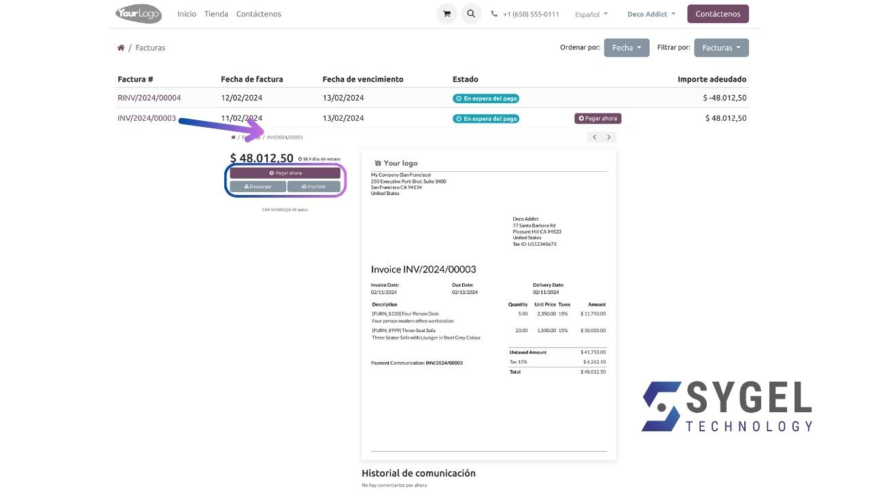The height and width of the screenshot is (489, 870).
Task: Click En espera del pago badge for RINV/2024/00004
Action: (x=486, y=98)
